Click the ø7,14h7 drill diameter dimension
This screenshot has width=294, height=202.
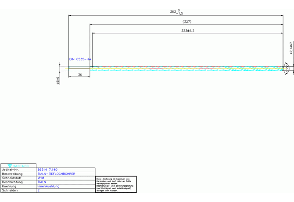coord(291,48)
